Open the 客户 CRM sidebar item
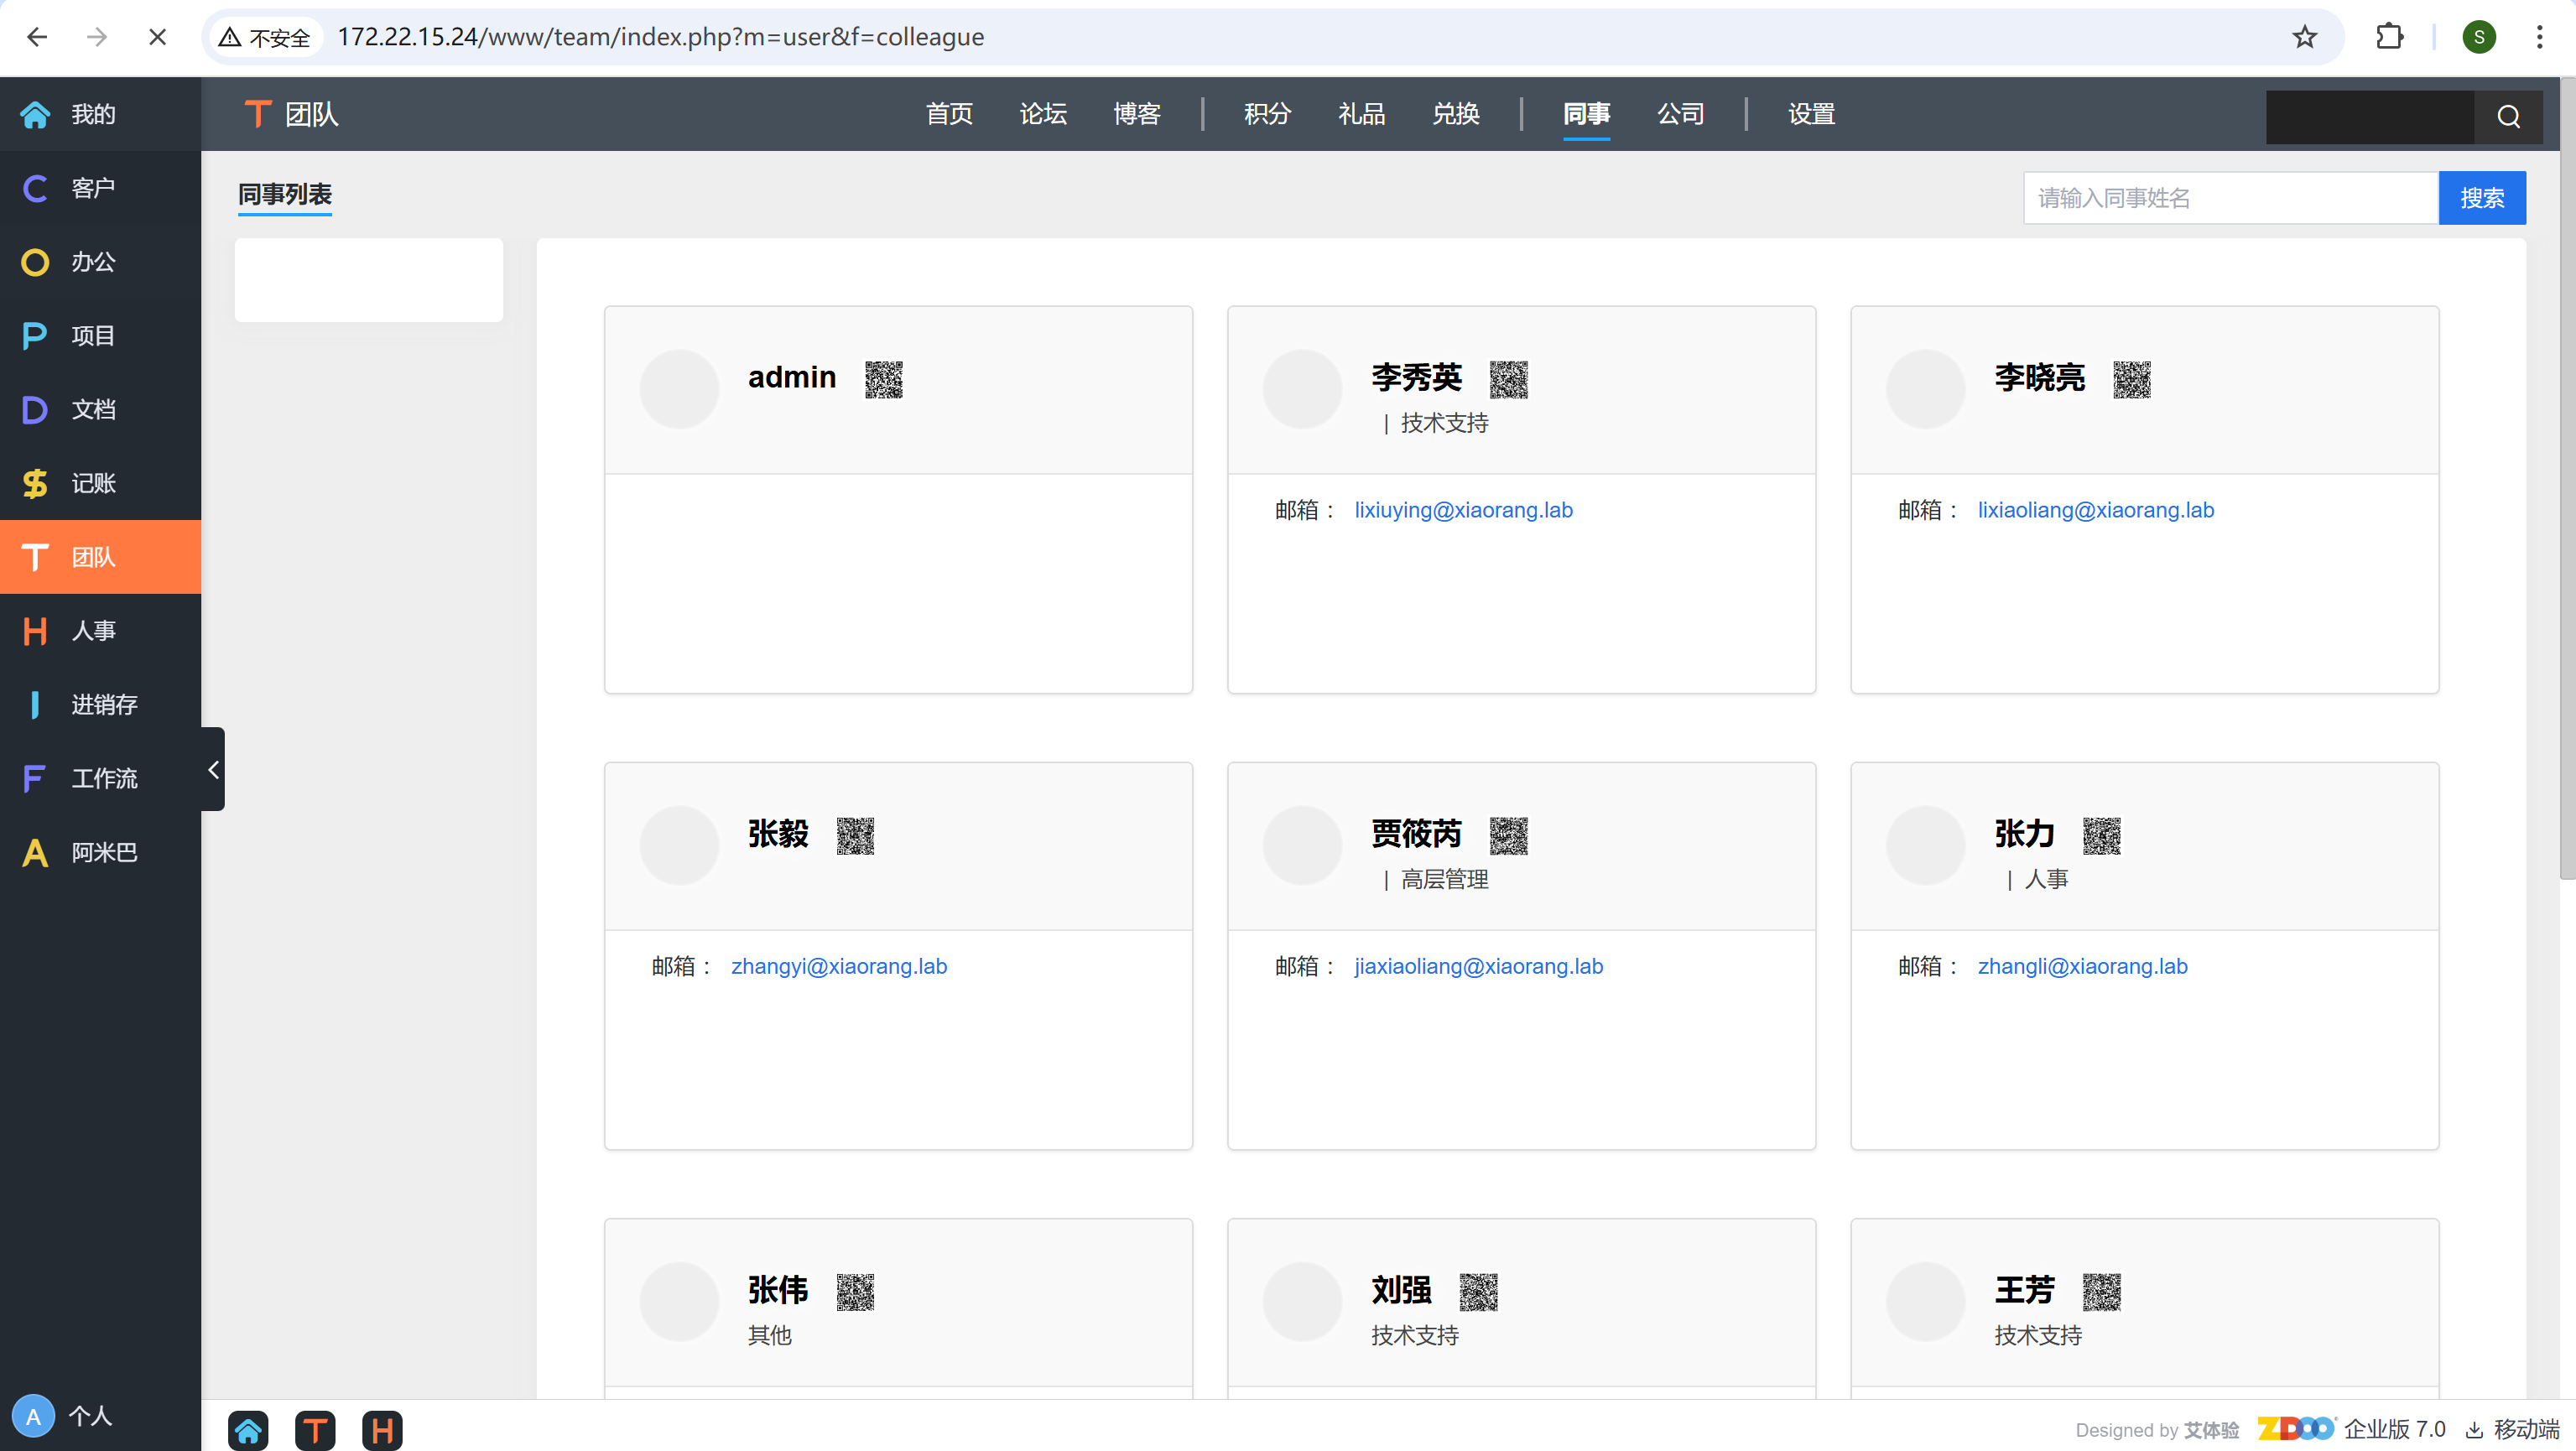 pyautogui.click(x=100, y=188)
